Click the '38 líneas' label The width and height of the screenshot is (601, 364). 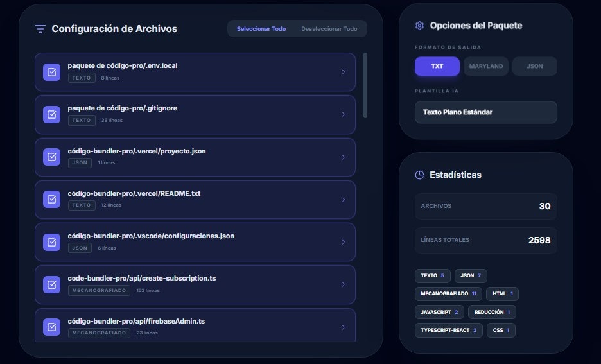112,120
